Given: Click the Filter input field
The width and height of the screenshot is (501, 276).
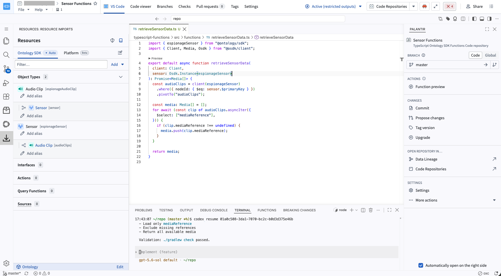Looking at the screenshot, I should [61, 64].
